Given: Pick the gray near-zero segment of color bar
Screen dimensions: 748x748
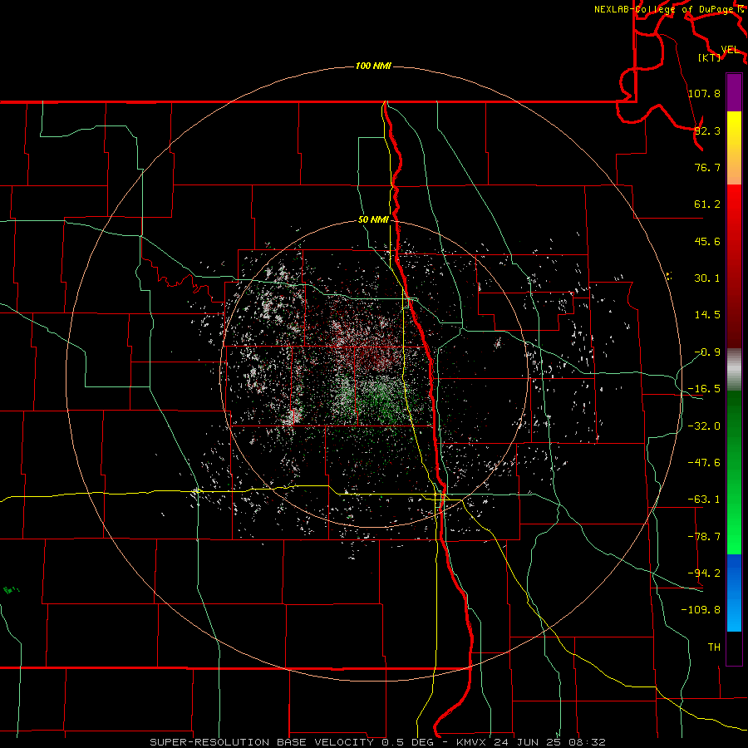Looking at the screenshot, I should [x=734, y=369].
